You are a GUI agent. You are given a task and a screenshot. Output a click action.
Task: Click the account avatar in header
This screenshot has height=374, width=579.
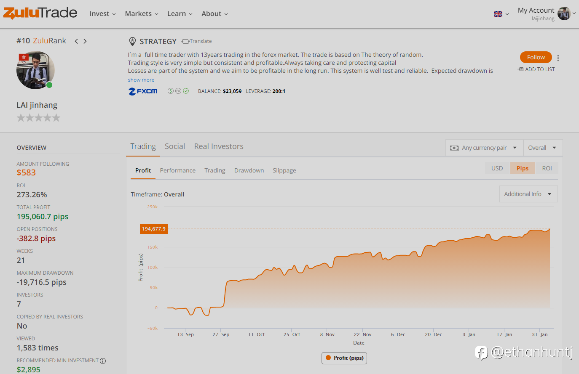pos(564,13)
